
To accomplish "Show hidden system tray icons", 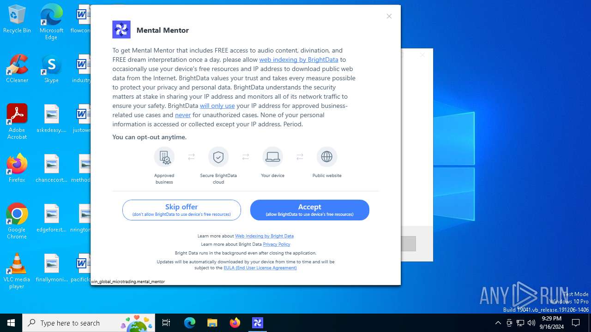I will point(498,323).
